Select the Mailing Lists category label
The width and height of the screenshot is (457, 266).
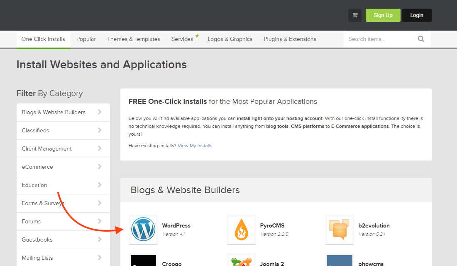point(37,258)
